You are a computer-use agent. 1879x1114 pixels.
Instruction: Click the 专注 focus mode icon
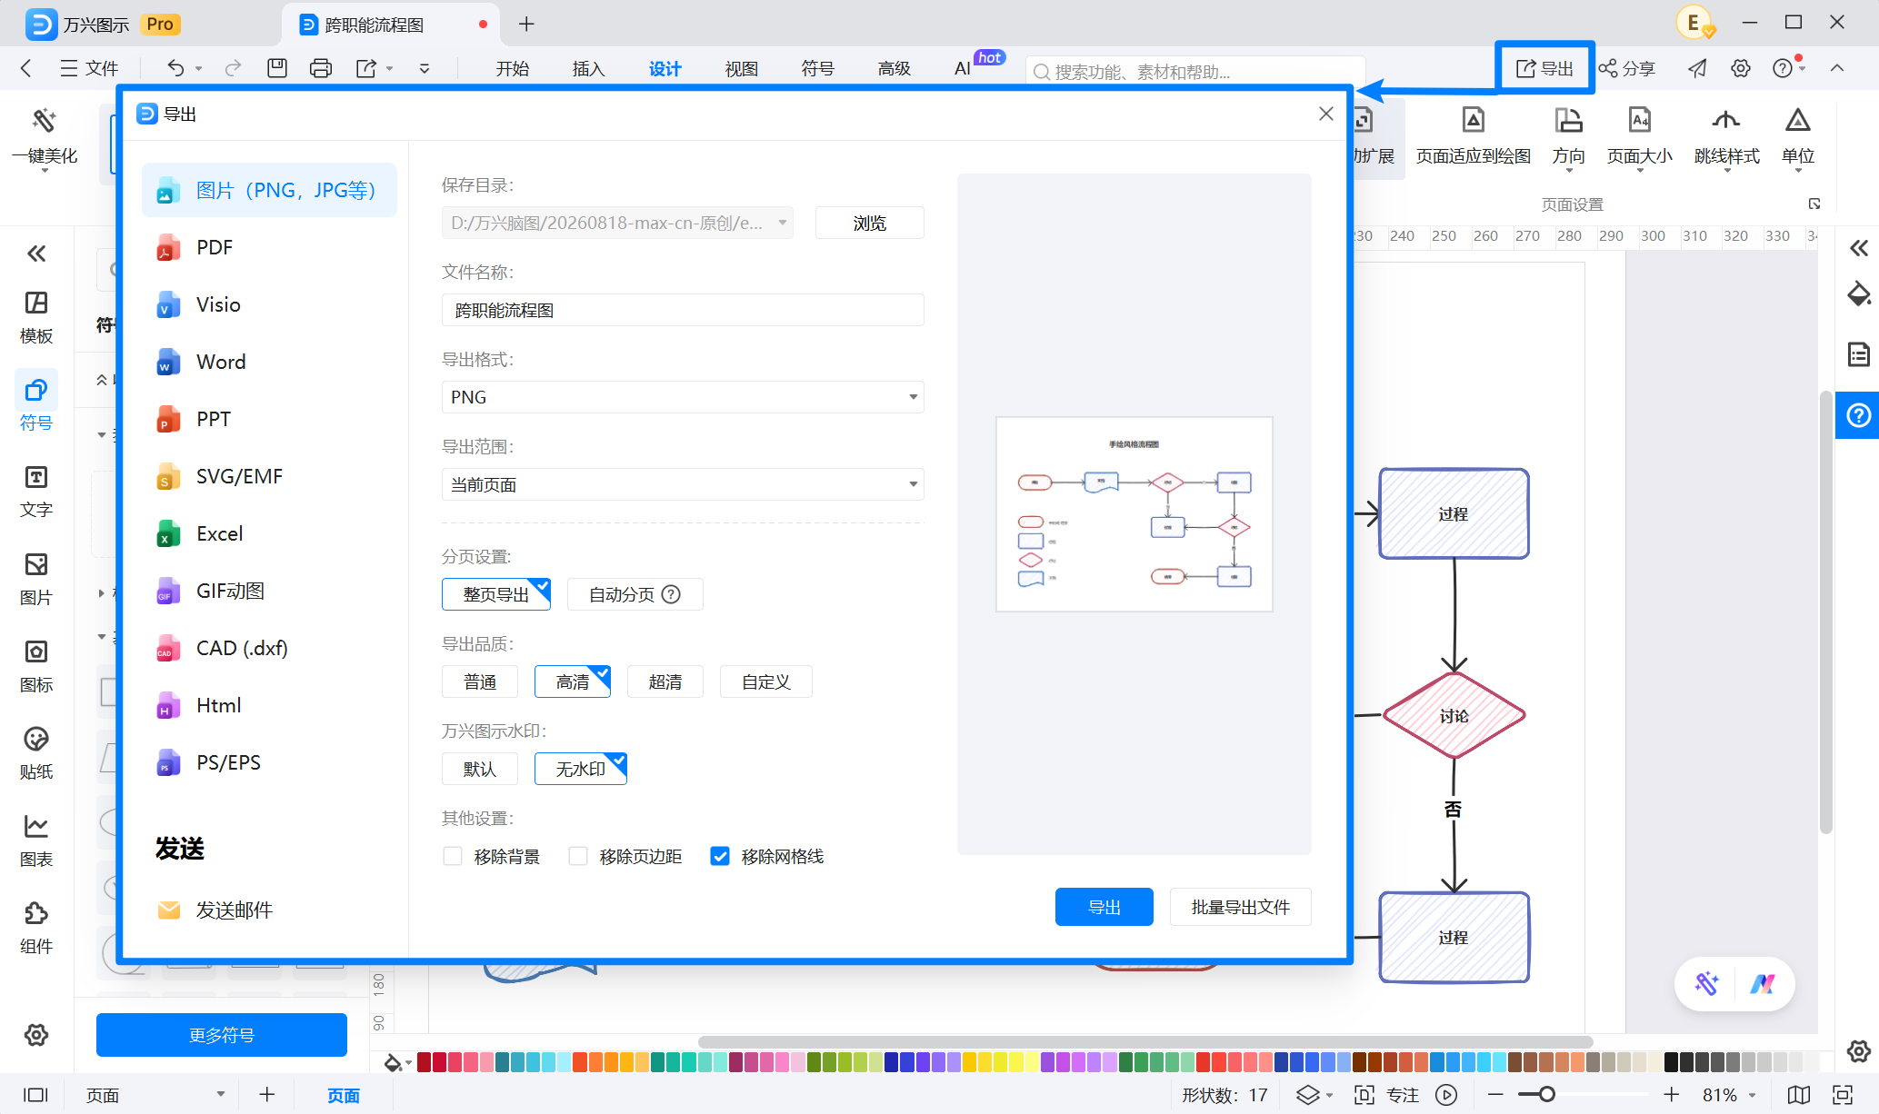pyautogui.click(x=1364, y=1095)
